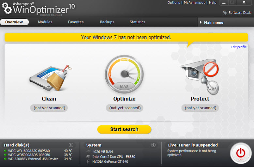Click the graphics card icon beside NVIDIA
The image size is (254, 167).
pos(88,161)
